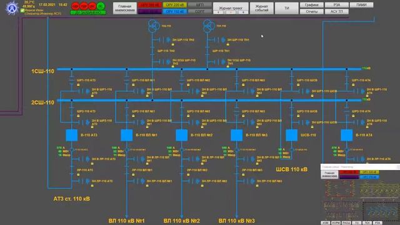The image size is (400, 225).
Task: Click the ЗН 2СШ ШР-110 ТН2 grounding switch
Action: [164, 62]
